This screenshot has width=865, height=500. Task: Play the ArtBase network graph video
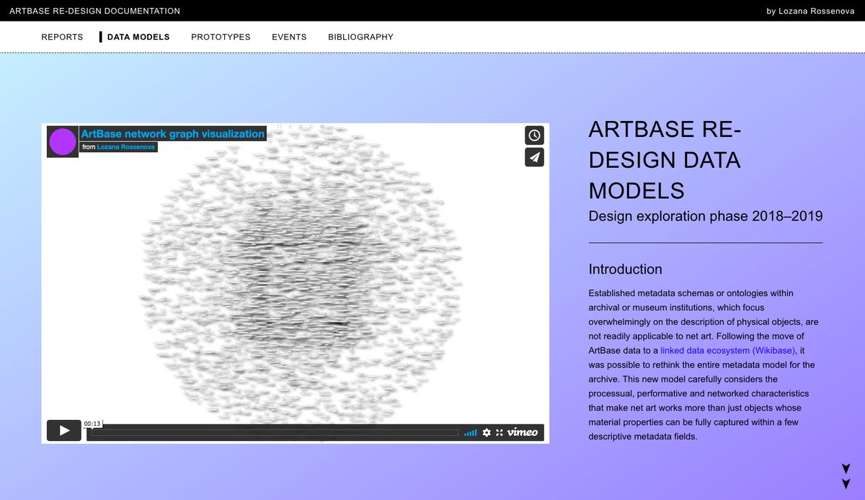pos(64,430)
